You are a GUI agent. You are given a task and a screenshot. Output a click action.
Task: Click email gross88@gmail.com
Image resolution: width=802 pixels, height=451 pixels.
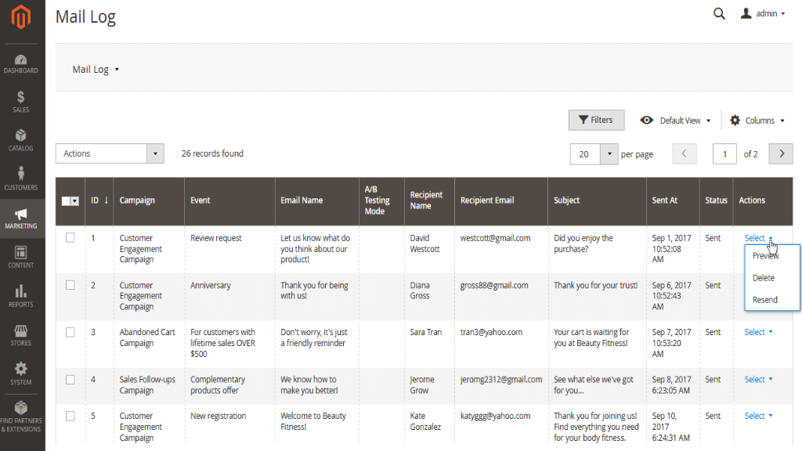tap(494, 285)
